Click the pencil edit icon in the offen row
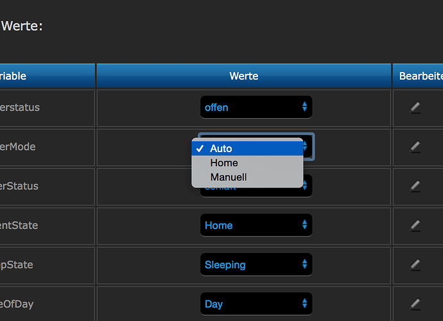This screenshot has width=443, height=321. pyautogui.click(x=415, y=107)
